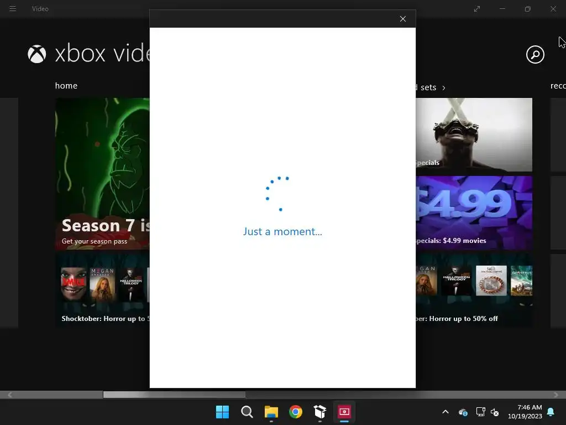Screen dimensions: 566x425
Task: Select the 'reco' tab at right edge
Action: [558, 86]
